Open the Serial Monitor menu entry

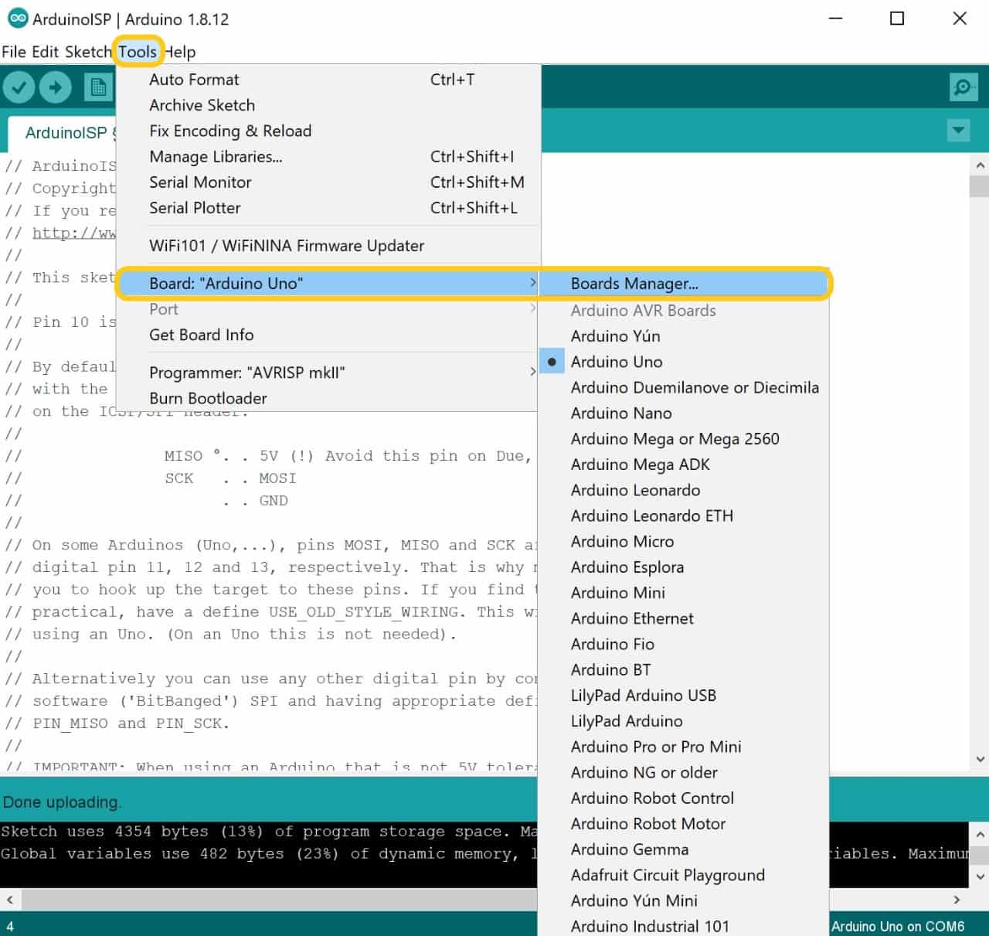click(x=328, y=182)
